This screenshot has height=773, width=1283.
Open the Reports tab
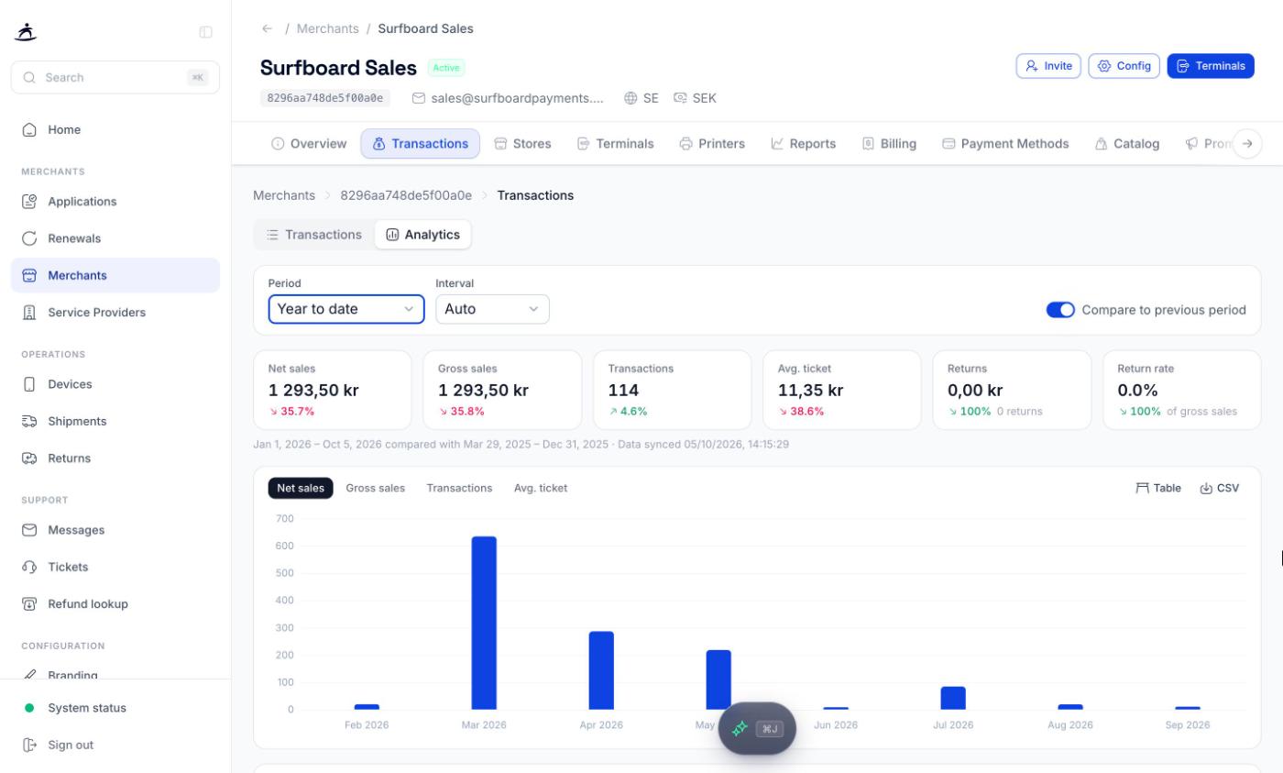tap(803, 144)
